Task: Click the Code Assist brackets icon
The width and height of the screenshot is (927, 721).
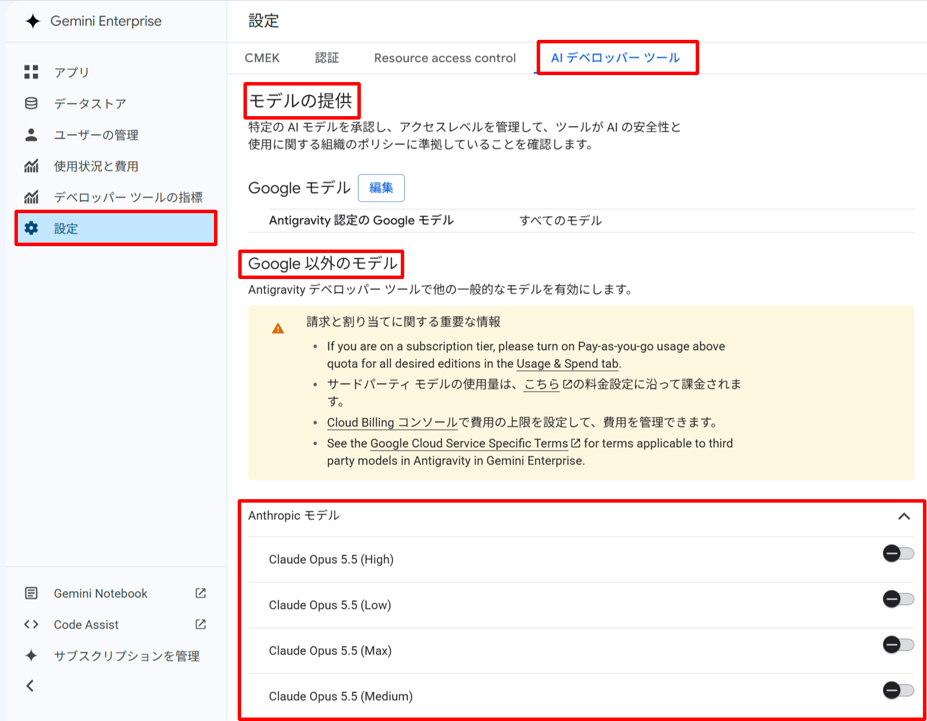Action: tap(31, 625)
